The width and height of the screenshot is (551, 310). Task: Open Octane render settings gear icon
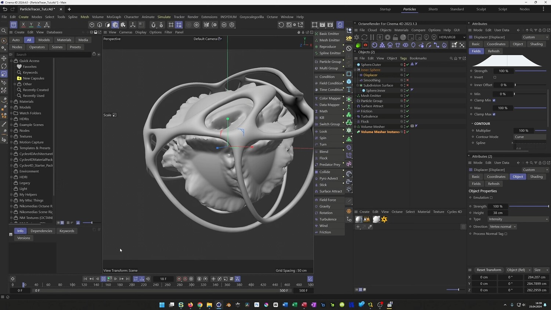[388, 37]
